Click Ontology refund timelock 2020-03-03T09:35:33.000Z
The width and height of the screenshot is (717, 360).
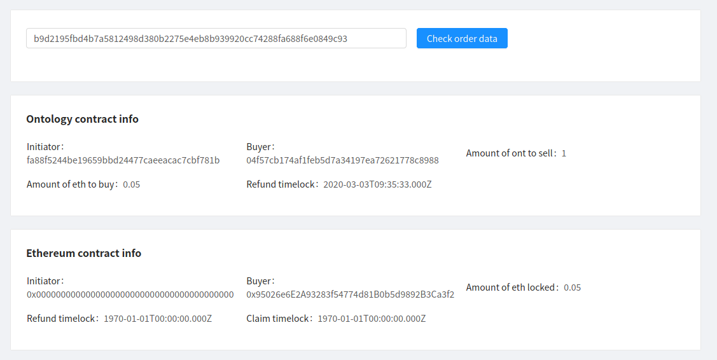377,185
